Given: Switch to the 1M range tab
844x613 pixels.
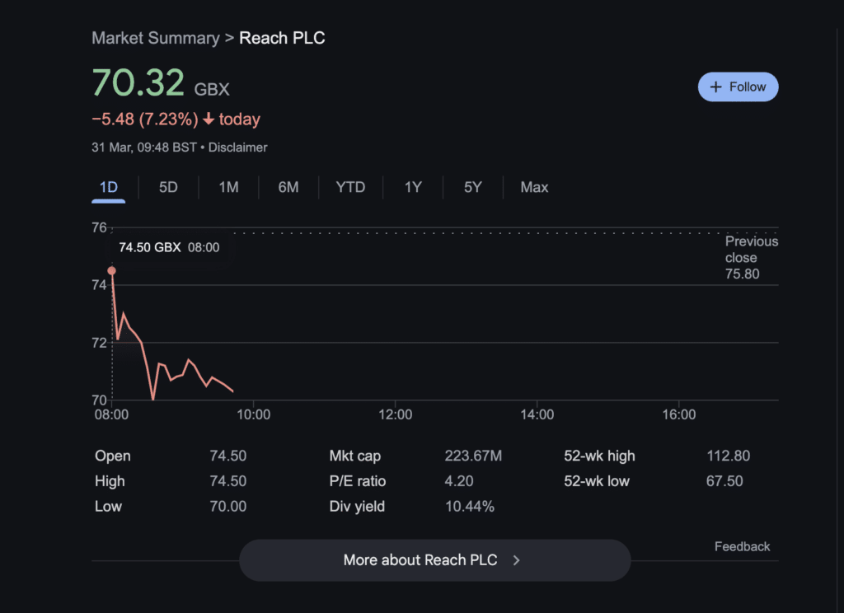Looking at the screenshot, I should pos(228,187).
